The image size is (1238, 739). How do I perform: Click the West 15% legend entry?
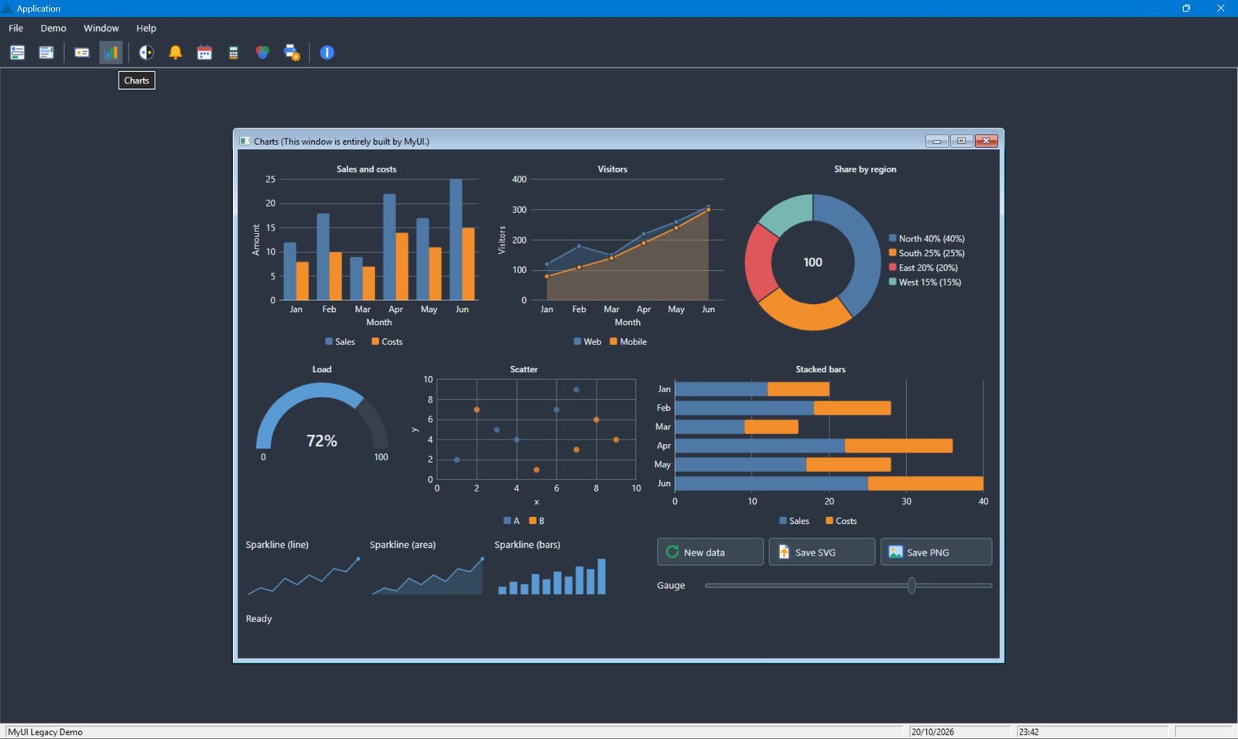(925, 282)
